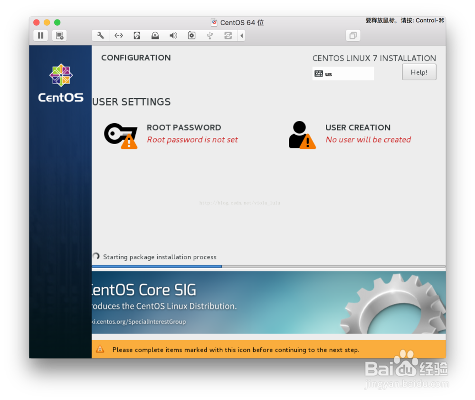Click the keyboard layout icon
Screen dimensions: 475x400
(319, 74)
